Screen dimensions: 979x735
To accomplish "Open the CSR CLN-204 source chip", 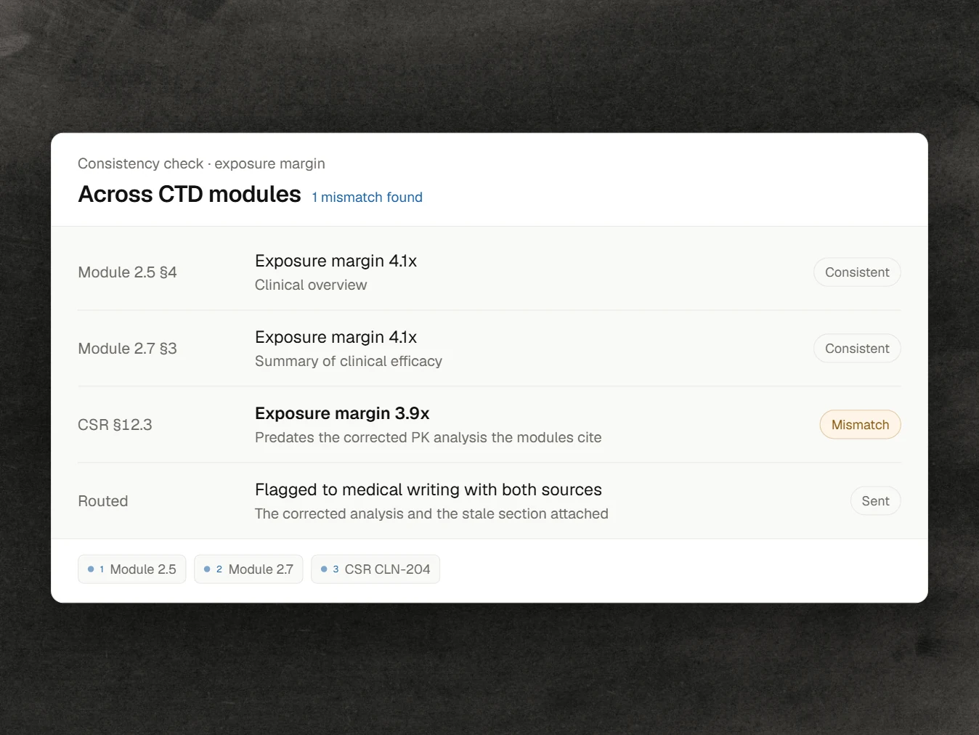I will point(375,569).
